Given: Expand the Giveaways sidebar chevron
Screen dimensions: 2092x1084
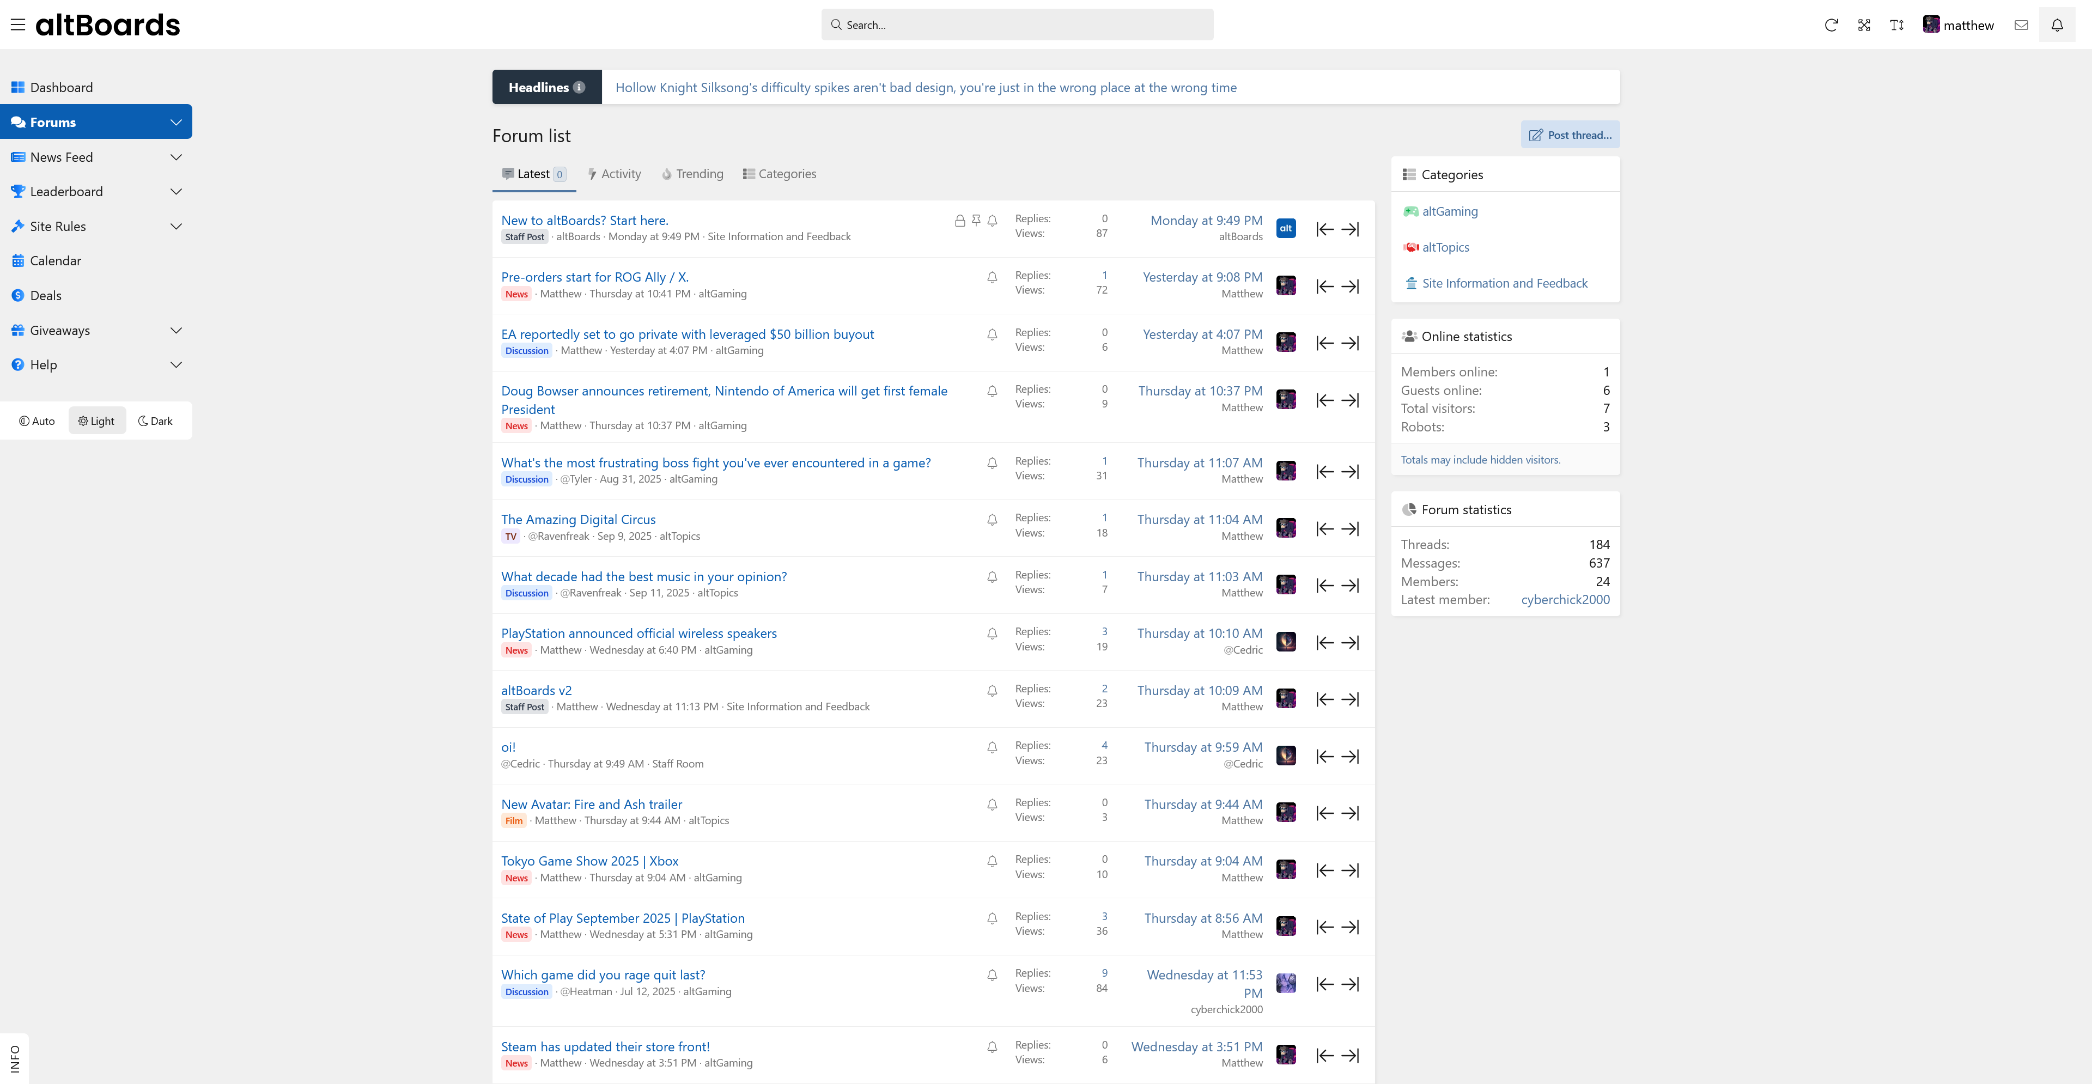Looking at the screenshot, I should pyautogui.click(x=175, y=331).
